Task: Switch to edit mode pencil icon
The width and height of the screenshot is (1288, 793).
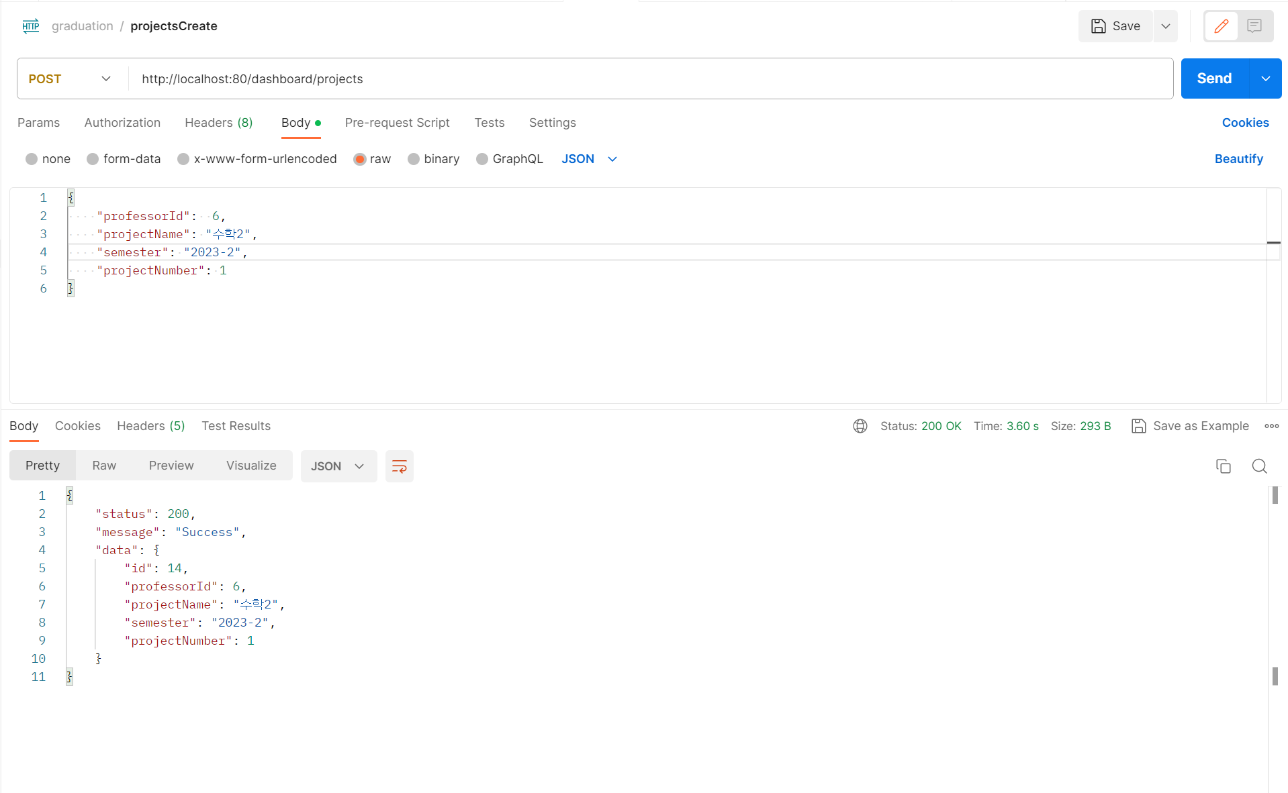Action: tap(1222, 26)
